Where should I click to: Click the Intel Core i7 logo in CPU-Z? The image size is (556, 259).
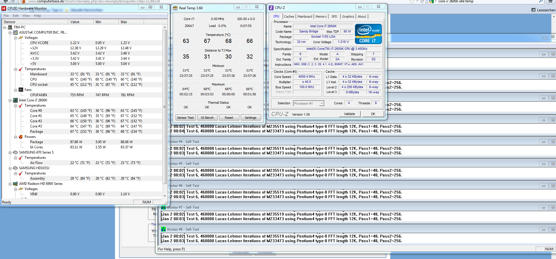368,34
